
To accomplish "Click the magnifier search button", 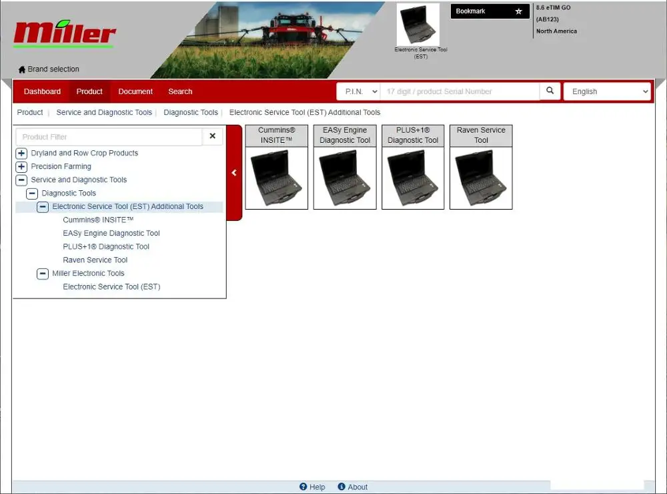I will (550, 91).
